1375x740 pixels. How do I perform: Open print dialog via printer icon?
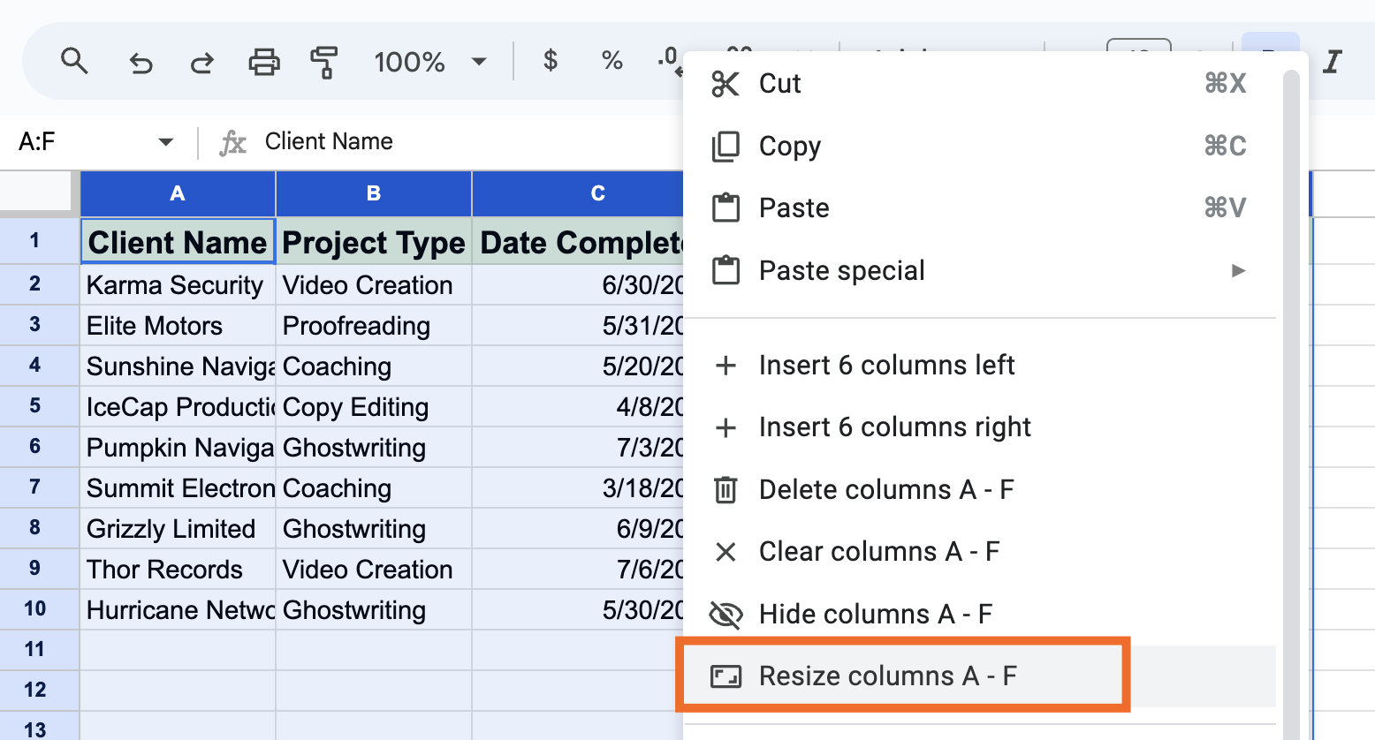(x=263, y=62)
